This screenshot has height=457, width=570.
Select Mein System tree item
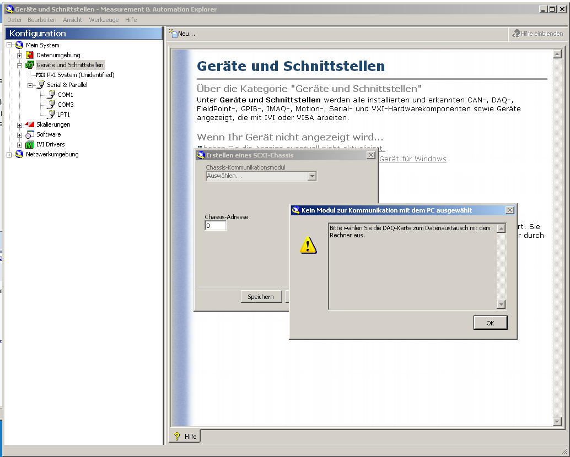[x=42, y=45]
